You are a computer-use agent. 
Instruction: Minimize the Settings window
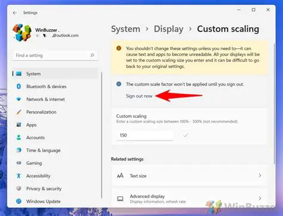pyautogui.click(x=239, y=10)
